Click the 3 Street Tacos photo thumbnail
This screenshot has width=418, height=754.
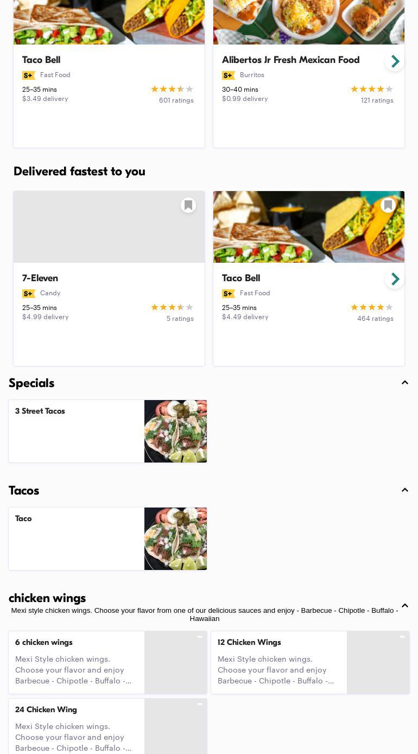(175, 432)
